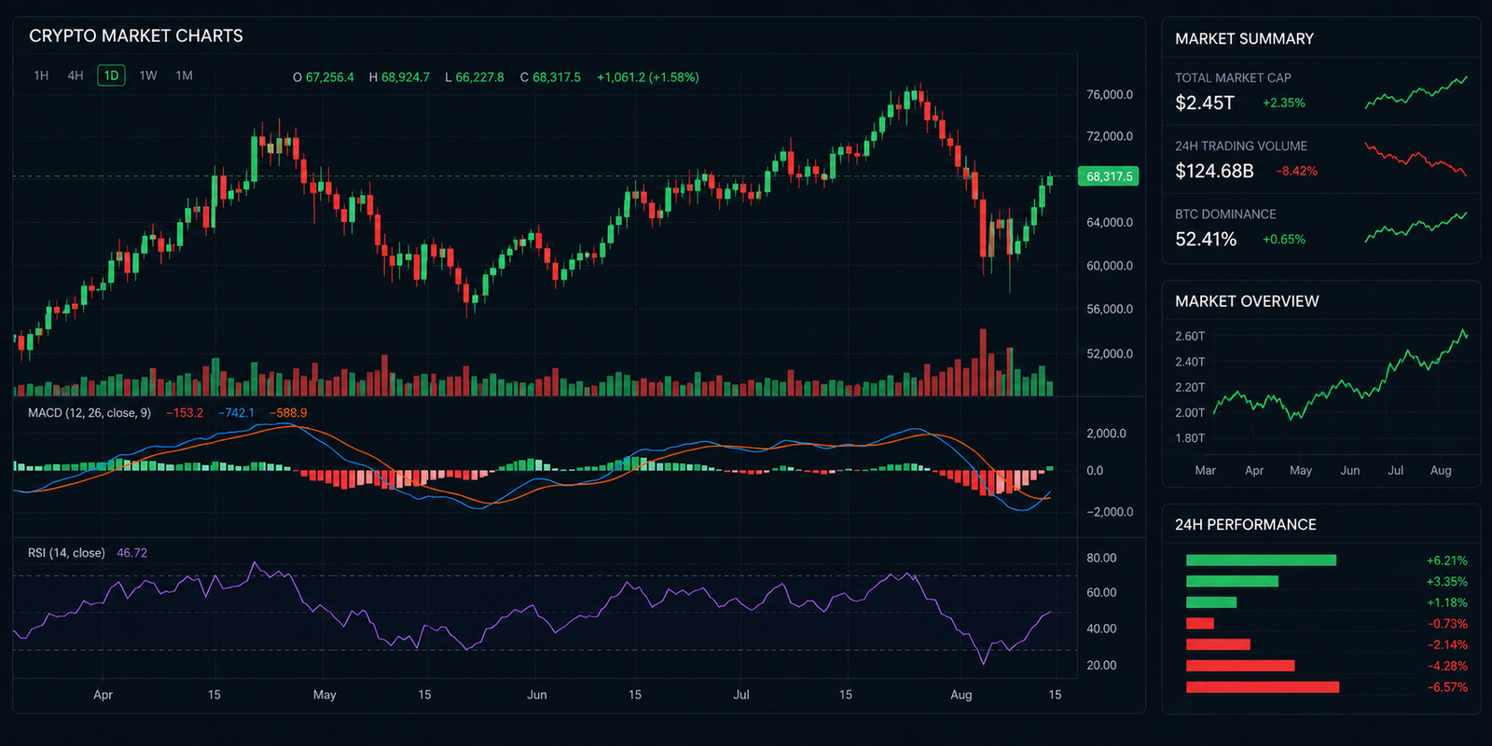Switch to the 4H timeframe

tap(76, 76)
